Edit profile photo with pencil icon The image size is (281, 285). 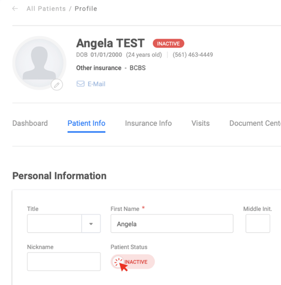(57, 84)
